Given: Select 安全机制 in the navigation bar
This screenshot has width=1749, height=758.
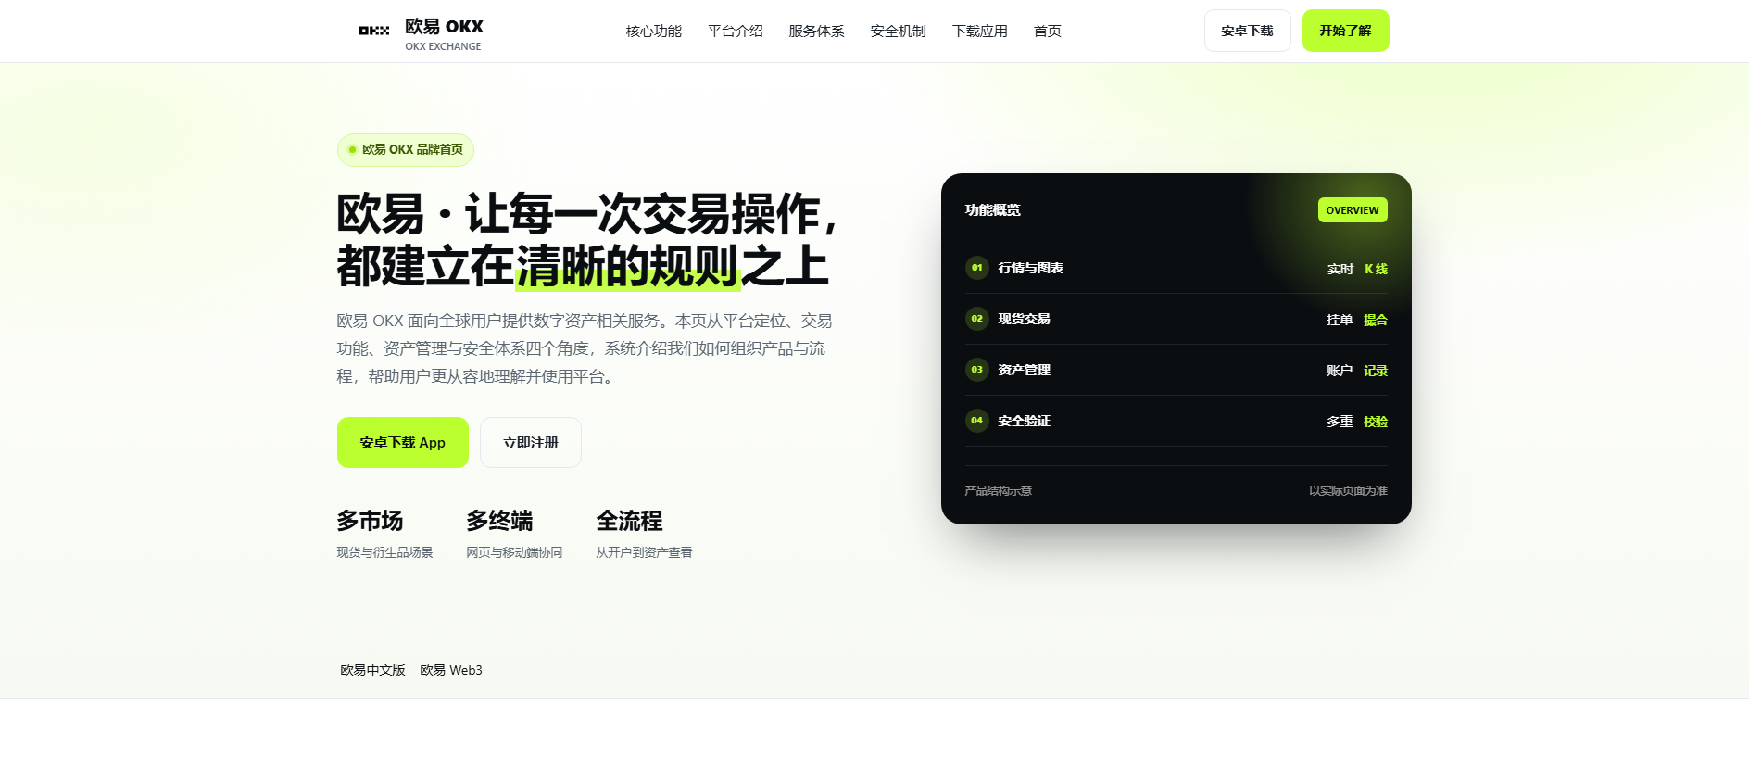Looking at the screenshot, I should click(x=899, y=31).
